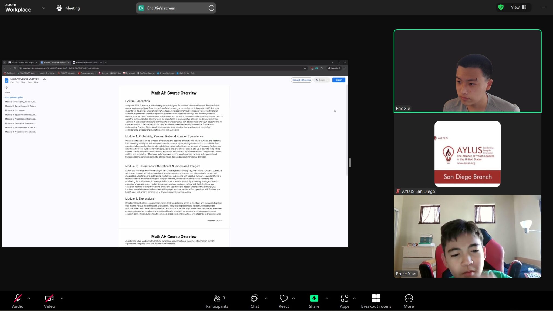Open the Chat panel
553x311 pixels.
click(255, 301)
